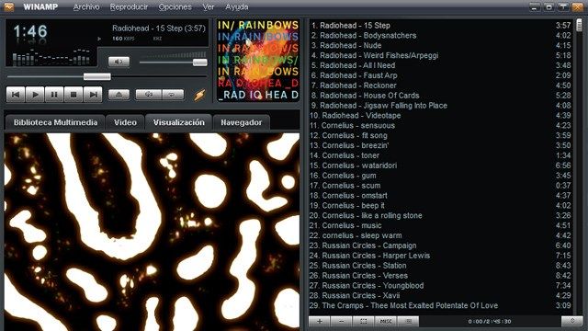Click the Winamp logo icon in title bar
The image size is (588, 331).
pyautogui.click(x=8, y=6)
